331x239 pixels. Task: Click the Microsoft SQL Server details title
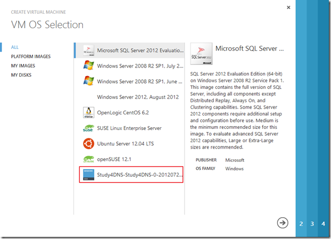click(x=250, y=48)
